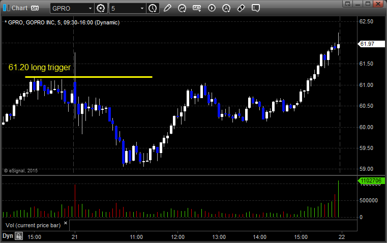Screen dimensions: 387x243
Task: Open chart settings gear menu
Action: [101, 8]
